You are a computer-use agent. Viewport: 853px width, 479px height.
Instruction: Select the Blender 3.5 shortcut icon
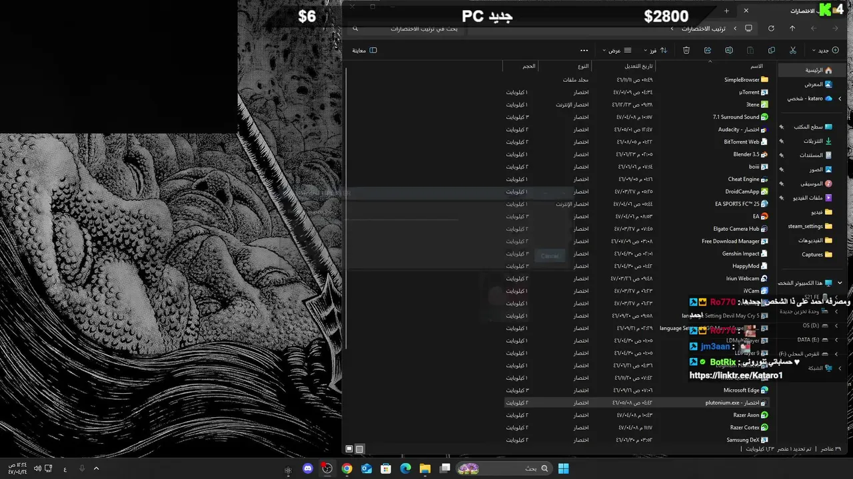764,154
